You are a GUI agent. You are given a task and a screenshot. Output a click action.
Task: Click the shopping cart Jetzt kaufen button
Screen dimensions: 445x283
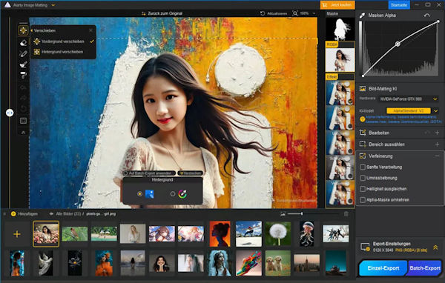[337, 5]
